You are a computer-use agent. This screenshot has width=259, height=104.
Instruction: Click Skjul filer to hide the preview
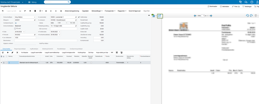tap(147, 11)
